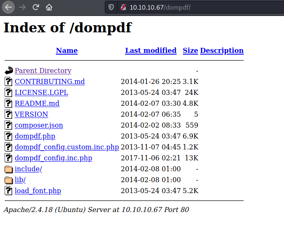Focus the address bar showing 10.10.10.67/dompdf/

[x=194, y=7]
